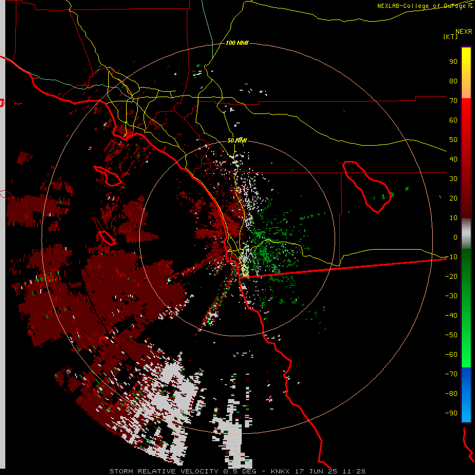This screenshot has width=475, height=475.
Task: Click the 11:28 timestamp in bottom caption
Action: tap(354, 471)
